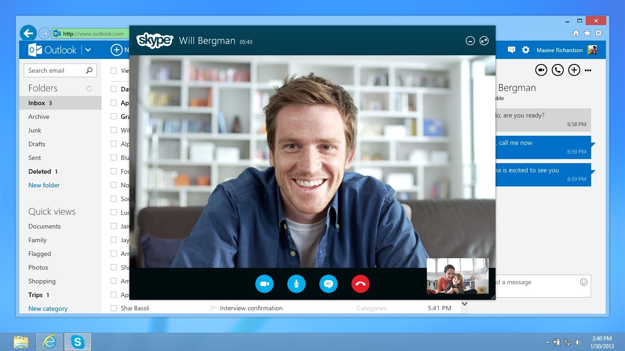Viewport: 625px width, 351px height.
Task: Expand the Skype call to full screen
Action: tap(484, 41)
